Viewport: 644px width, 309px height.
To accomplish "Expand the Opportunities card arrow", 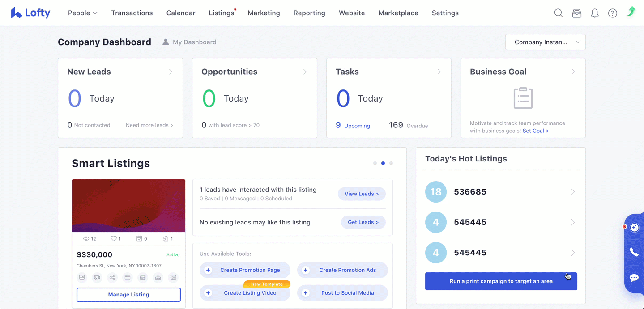I will point(305,72).
